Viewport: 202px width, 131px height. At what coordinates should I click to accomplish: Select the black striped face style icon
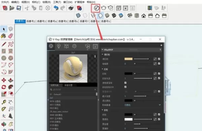click(x=114, y=16)
